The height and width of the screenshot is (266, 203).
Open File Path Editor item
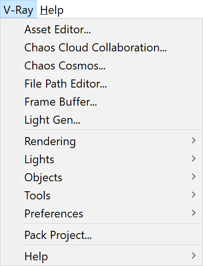click(x=112, y=84)
